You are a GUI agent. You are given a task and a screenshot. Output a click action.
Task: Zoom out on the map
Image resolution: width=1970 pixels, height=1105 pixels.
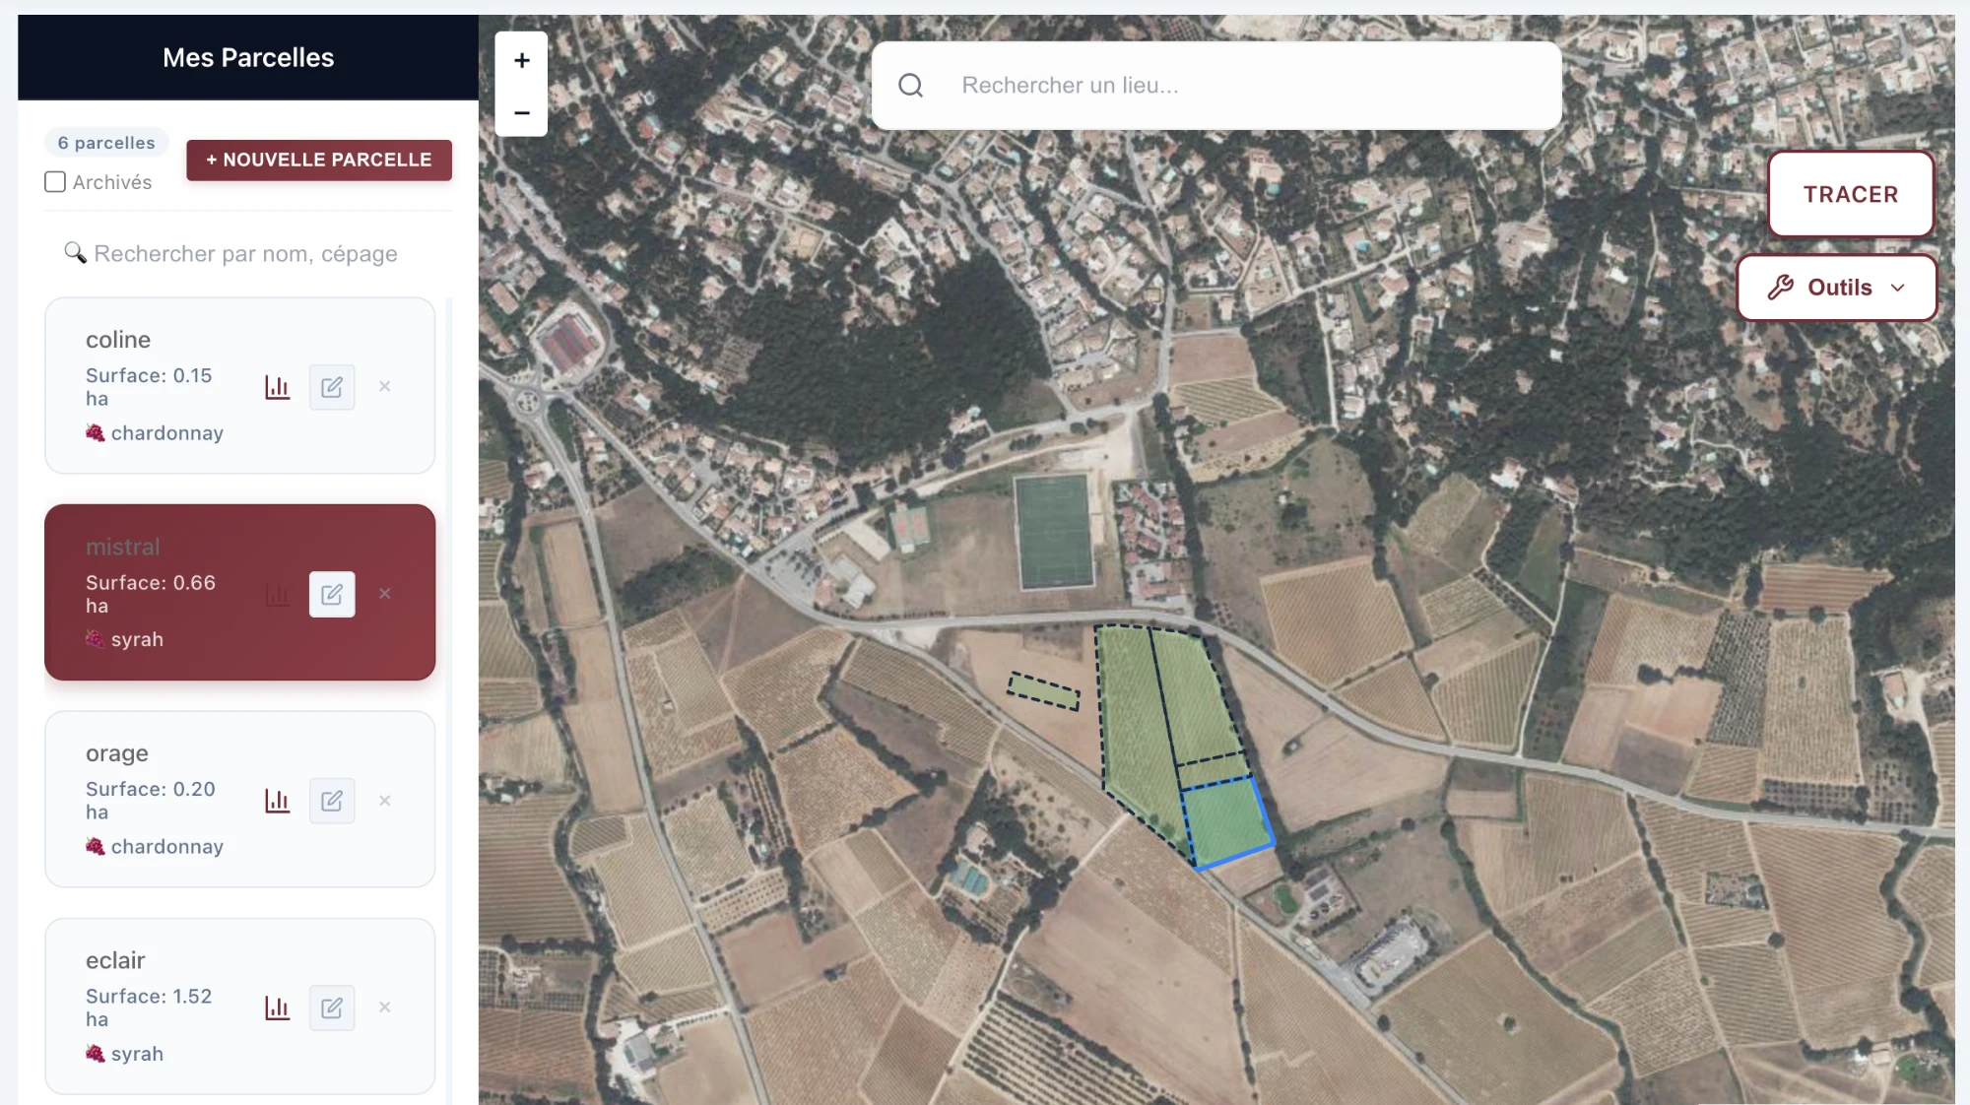[x=522, y=112]
